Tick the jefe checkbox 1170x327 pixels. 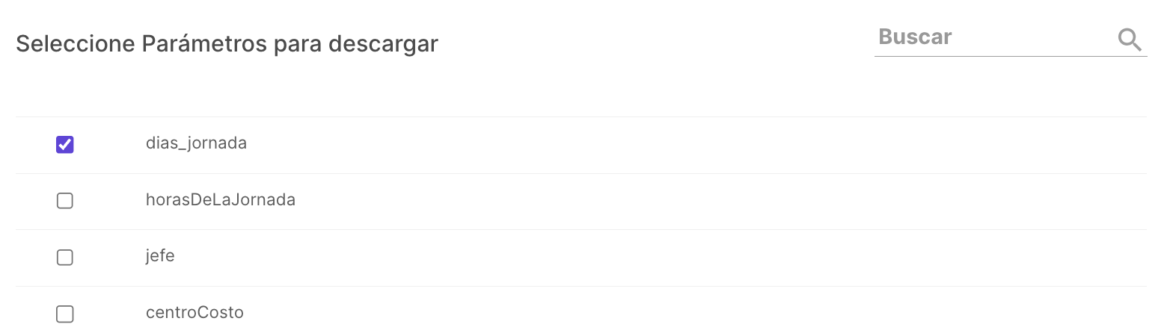[x=65, y=258]
